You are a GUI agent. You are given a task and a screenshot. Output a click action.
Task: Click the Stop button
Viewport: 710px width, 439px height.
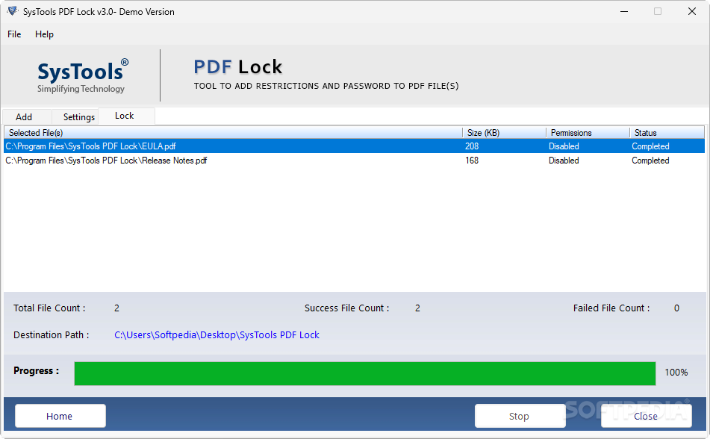pyautogui.click(x=519, y=416)
